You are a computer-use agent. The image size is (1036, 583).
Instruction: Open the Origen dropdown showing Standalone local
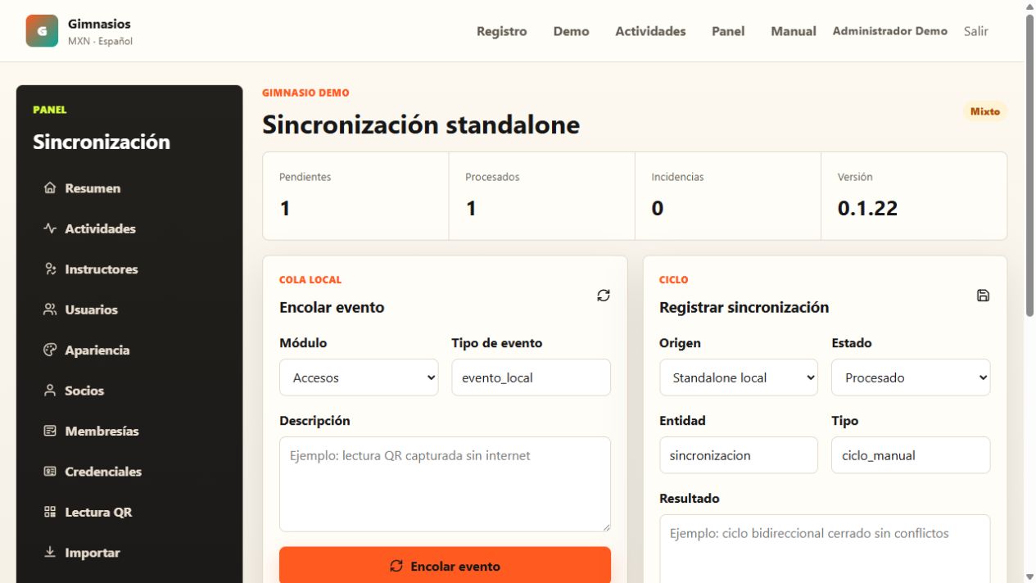pyautogui.click(x=739, y=377)
